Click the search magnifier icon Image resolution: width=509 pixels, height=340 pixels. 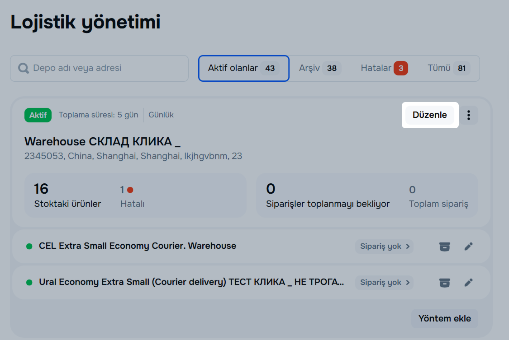click(24, 68)
